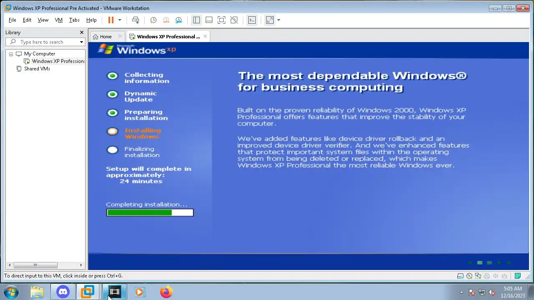Close the Library panel
Viewport: 534px width, 300px height.
(82, 32)
